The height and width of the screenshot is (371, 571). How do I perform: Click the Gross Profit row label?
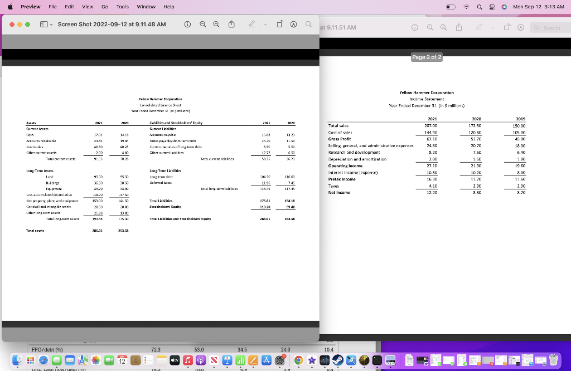pyautogui.click(x=340, y=139)
